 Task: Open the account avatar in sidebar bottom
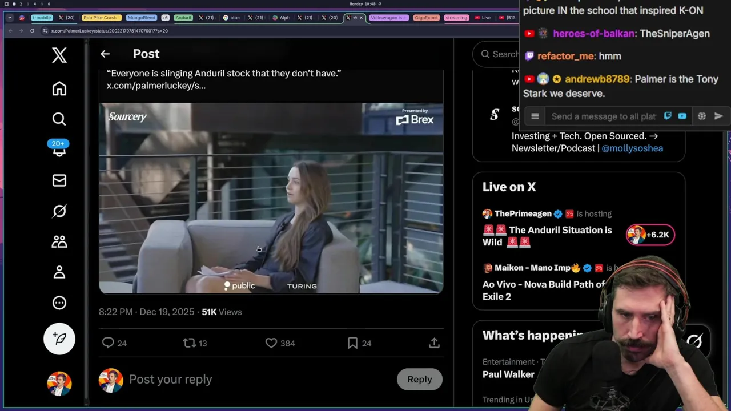tap(59, 384)
